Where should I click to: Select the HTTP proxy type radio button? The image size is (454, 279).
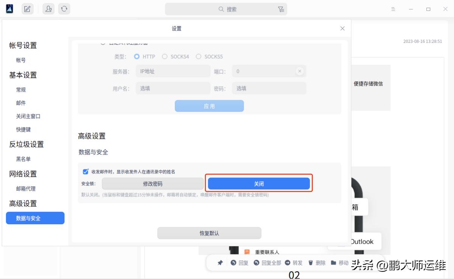(x=137, y=57)
